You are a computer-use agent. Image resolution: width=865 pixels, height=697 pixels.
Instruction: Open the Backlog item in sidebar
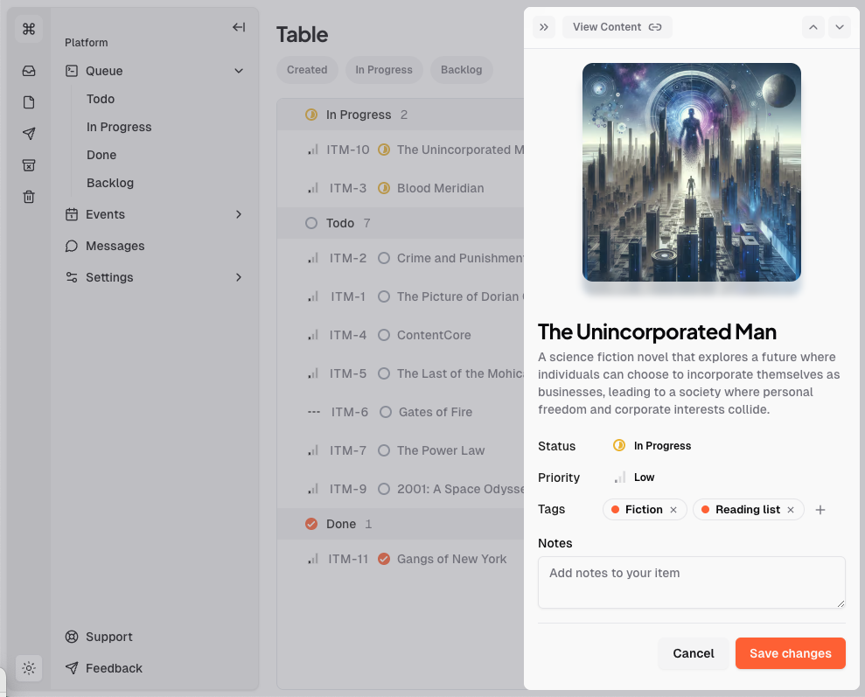point(110,183)
